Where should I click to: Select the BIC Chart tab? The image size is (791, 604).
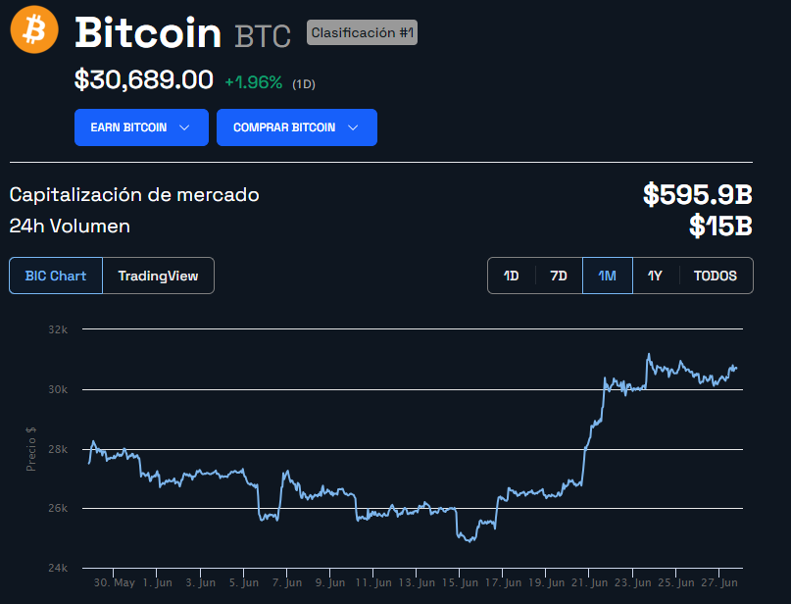pyautogui.click(x=55, y=276)
